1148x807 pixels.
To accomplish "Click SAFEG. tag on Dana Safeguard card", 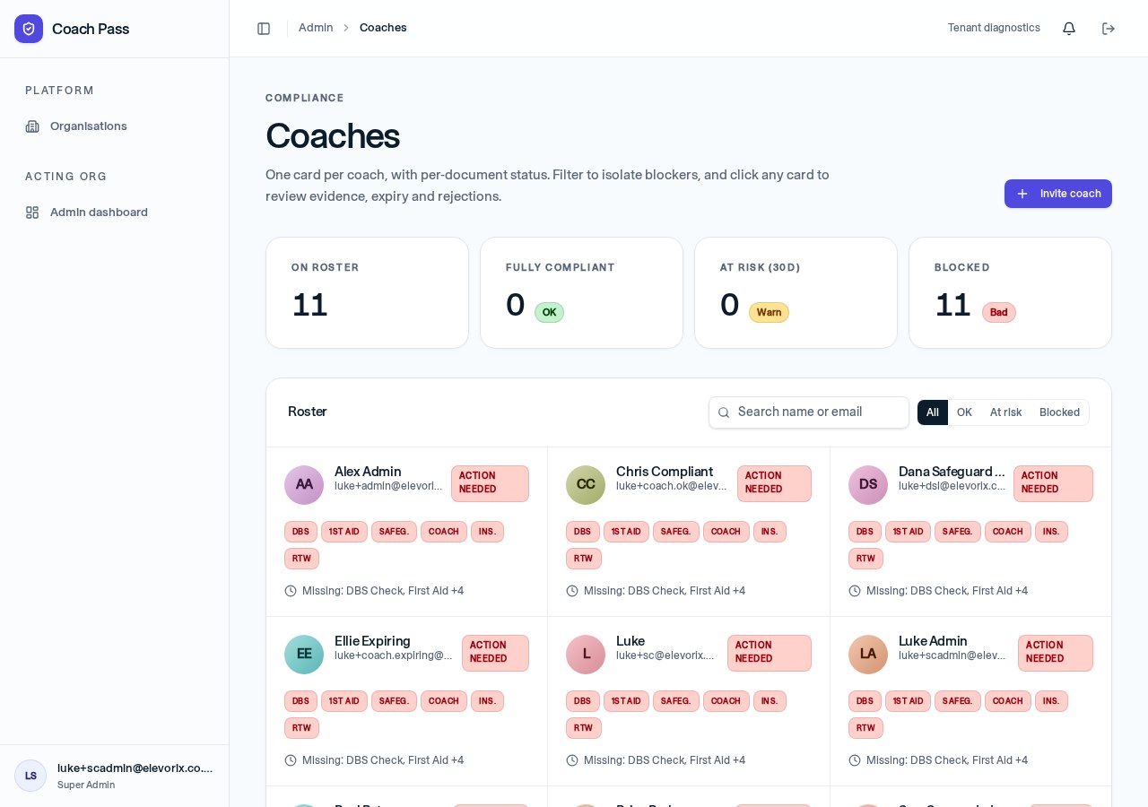I will click(x=957, y=532).
